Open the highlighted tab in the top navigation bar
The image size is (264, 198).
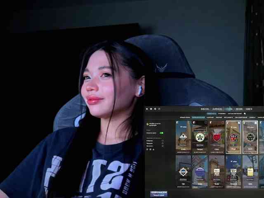tap(229, 109)
